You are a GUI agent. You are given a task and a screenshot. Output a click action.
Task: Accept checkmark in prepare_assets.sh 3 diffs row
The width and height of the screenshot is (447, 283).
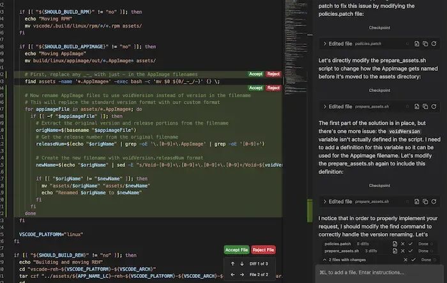pos(410,251)
